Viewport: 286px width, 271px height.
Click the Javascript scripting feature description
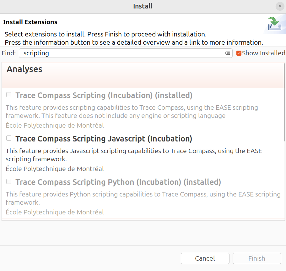tap(134, 155)
